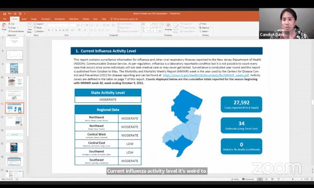Click the Tell me what you want to do box
This screenshot has width=314, height=188.
pyautogui.click(x=124, y=19)
